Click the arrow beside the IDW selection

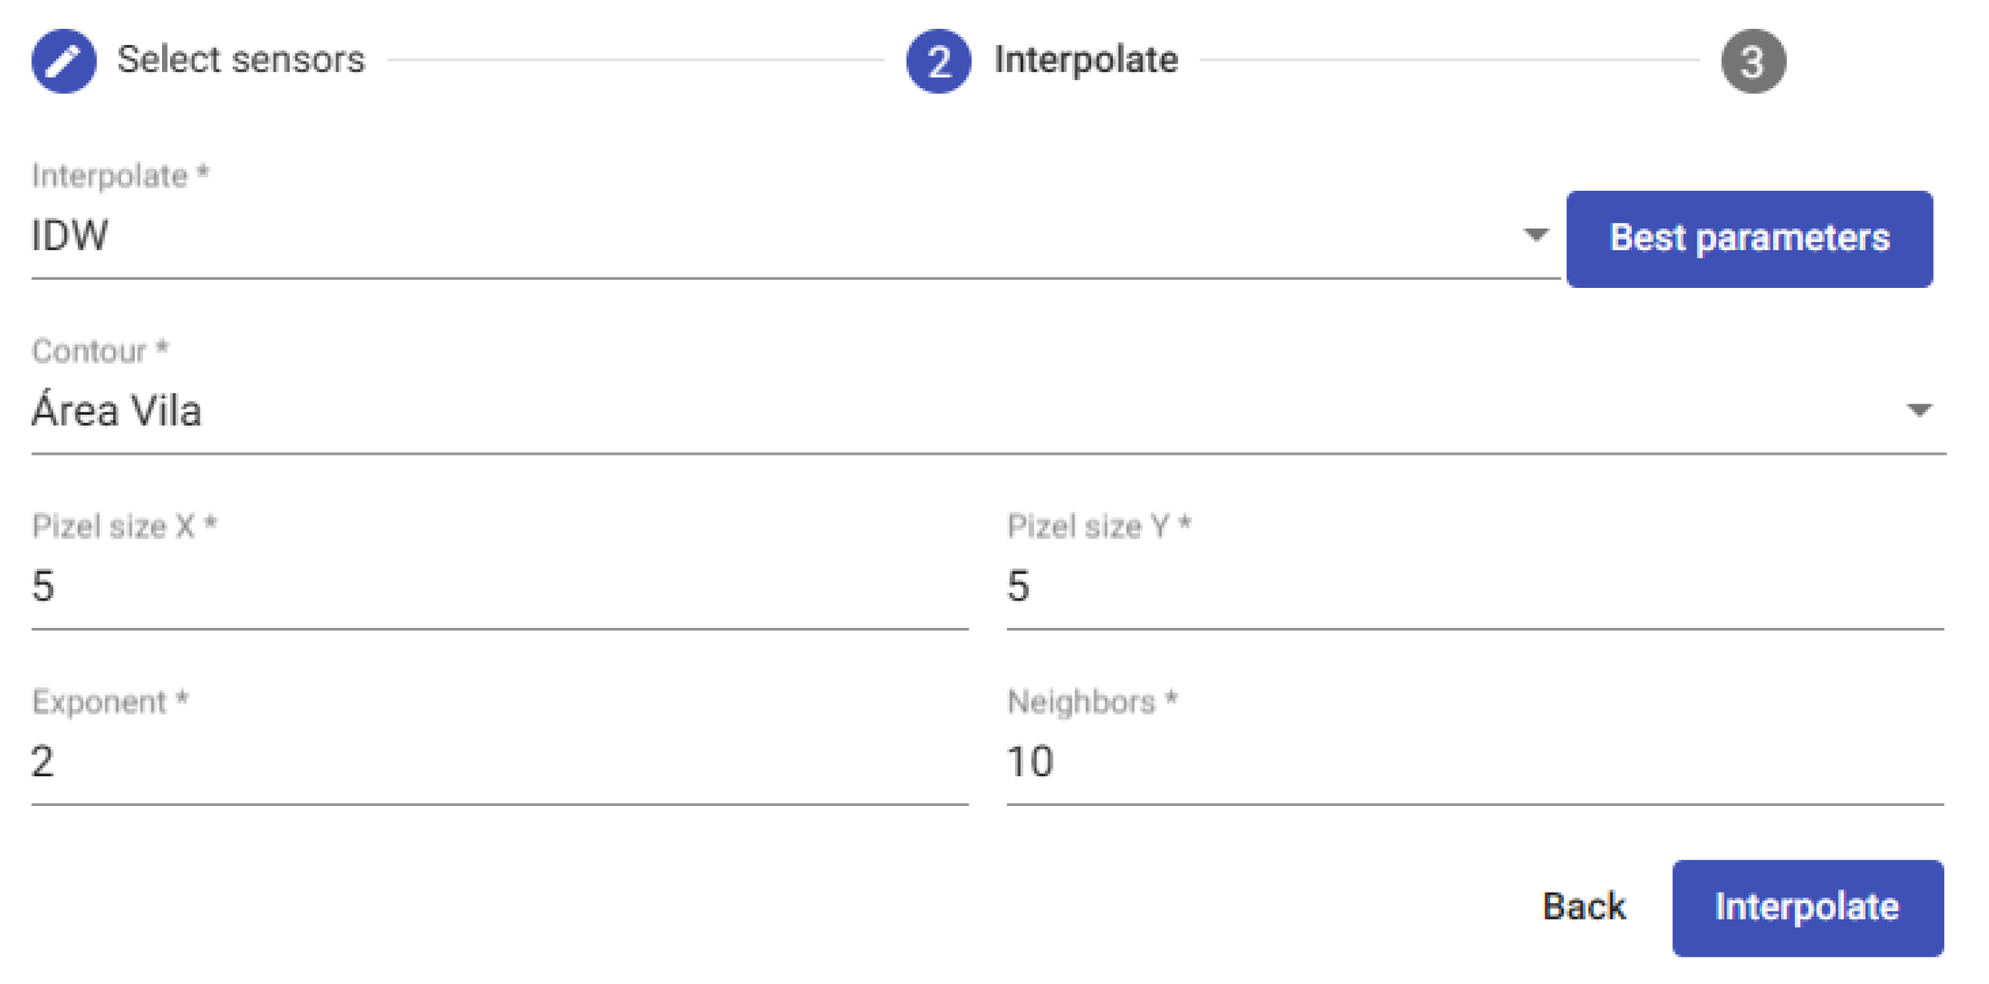click(1536, 235)
